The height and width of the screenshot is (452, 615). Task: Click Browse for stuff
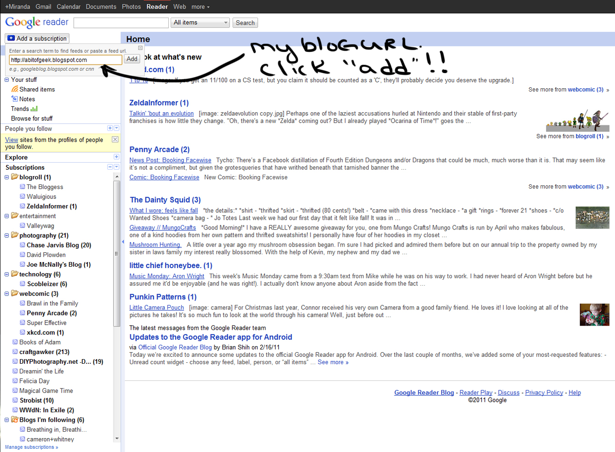tap(32, 118)
